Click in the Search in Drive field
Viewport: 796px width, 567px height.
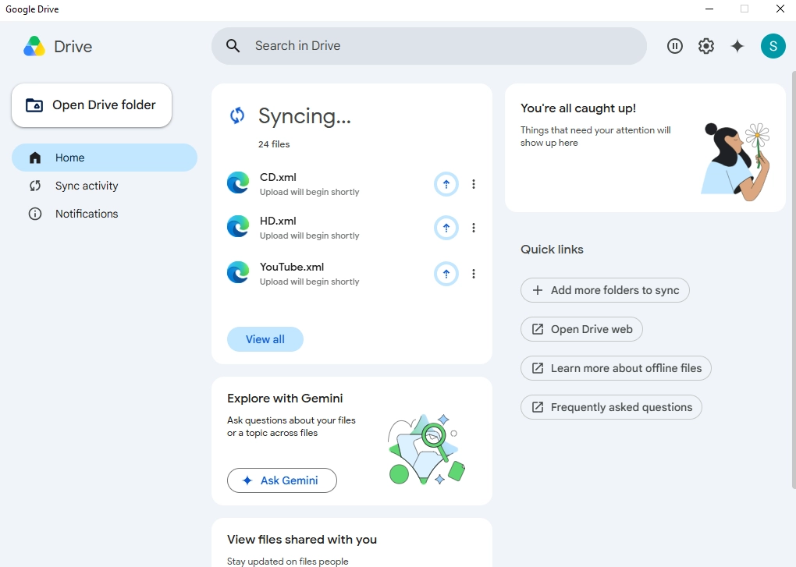coord(429,46)
